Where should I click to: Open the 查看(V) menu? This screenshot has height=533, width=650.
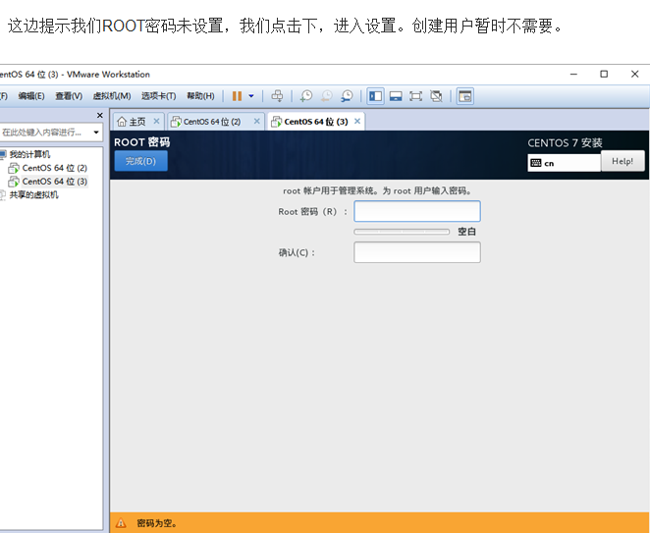pos(69,96)
